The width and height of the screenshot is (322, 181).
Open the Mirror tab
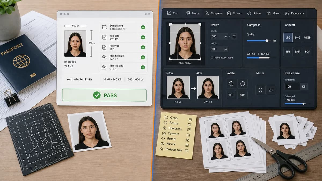coord(273,13)
